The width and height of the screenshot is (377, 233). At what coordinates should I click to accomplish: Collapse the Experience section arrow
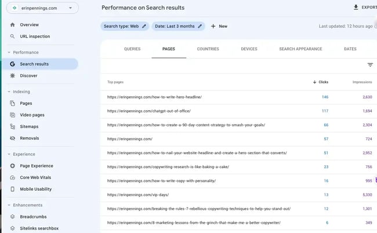[9, 154]
